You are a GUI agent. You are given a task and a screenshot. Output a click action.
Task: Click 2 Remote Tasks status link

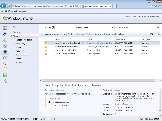tap(152, 119)
